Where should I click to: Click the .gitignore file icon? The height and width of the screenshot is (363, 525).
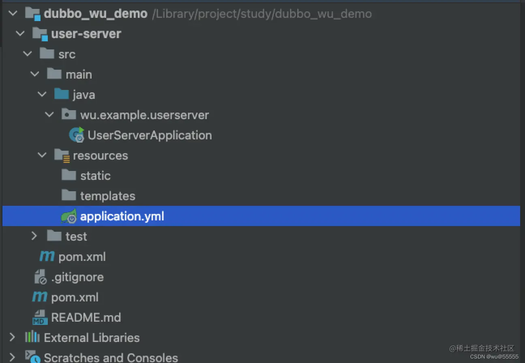coord(40,277)
